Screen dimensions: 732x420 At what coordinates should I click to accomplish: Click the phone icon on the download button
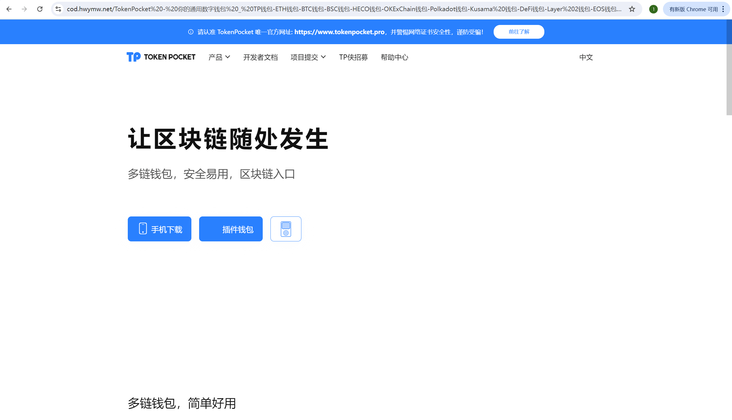pos(142,229)
